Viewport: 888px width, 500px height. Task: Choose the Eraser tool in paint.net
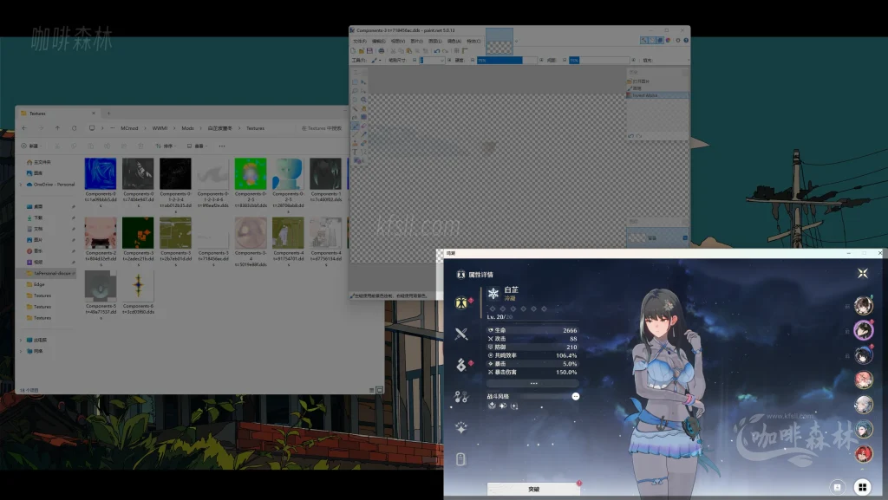point(363,126)
